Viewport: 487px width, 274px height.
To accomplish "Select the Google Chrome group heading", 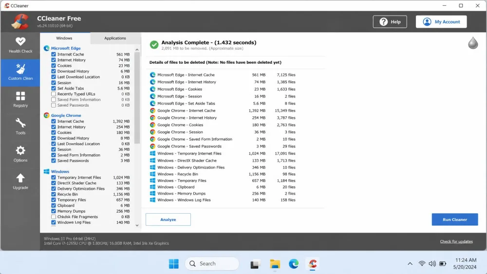I will click(66, 115).
